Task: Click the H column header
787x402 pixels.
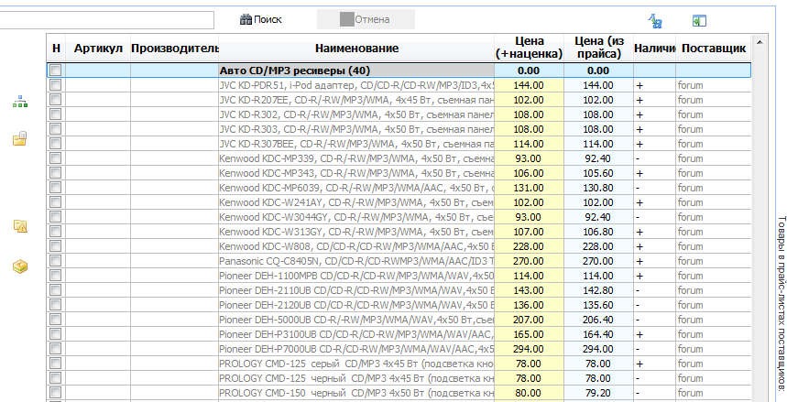Action: coord(56,49)
